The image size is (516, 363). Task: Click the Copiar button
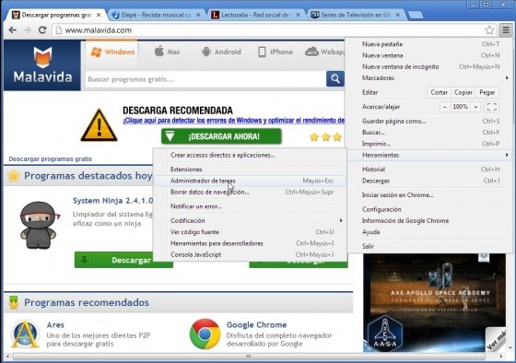(x=463, y=92)
